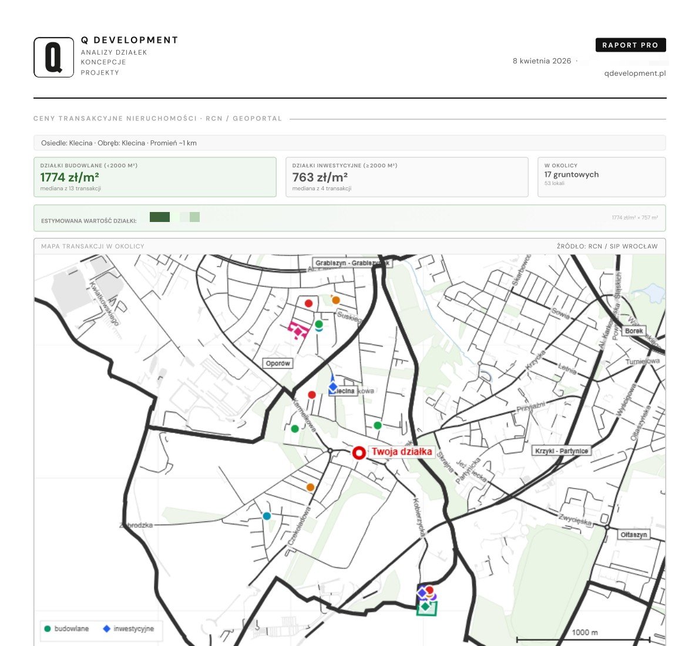The height and width of the screenshot is (646, 699).
Task: Click the red dot in the cluster below Kobierzycka
Action: [x=429, y=590]
